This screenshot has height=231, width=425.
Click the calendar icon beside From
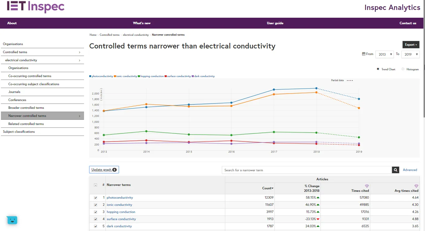point(364,54)
